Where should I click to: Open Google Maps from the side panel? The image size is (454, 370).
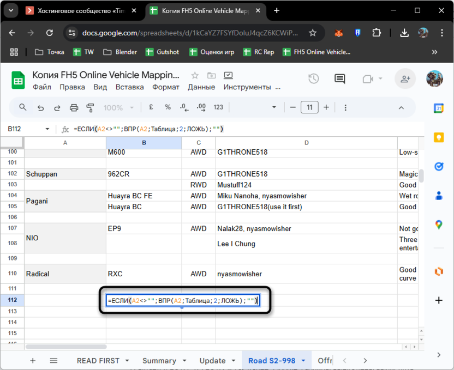coord(438,225)
